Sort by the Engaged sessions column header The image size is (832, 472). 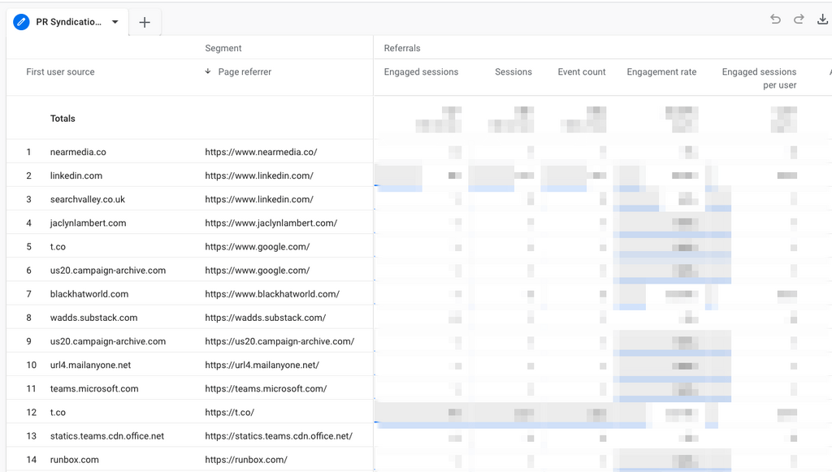tap(421, 71)
